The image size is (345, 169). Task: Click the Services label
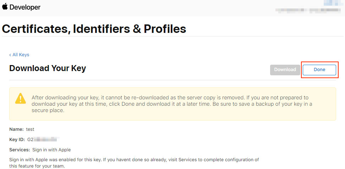coord(20,150)
